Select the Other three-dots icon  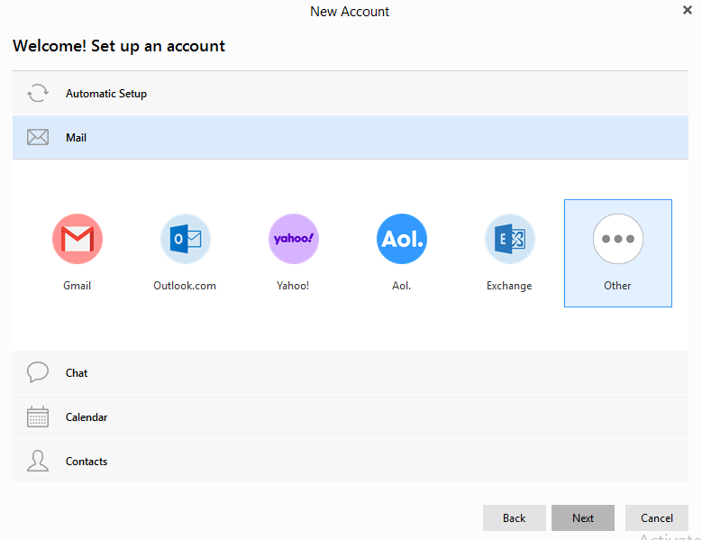pyautogui.click(x=617, y=239)
